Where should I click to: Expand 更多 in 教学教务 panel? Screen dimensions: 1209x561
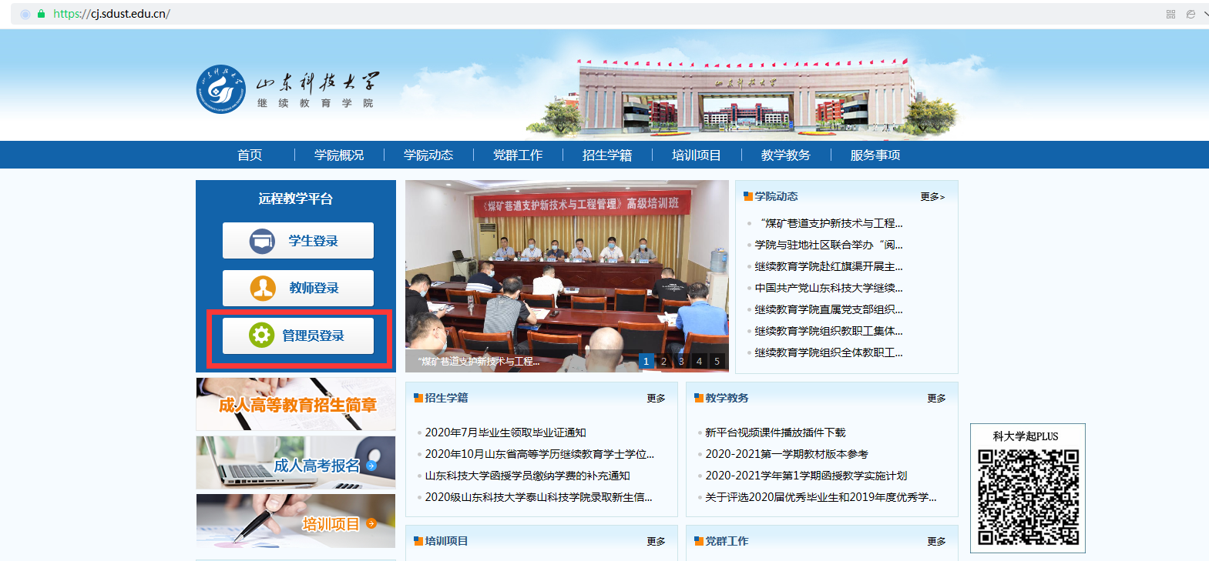point(936,399)
